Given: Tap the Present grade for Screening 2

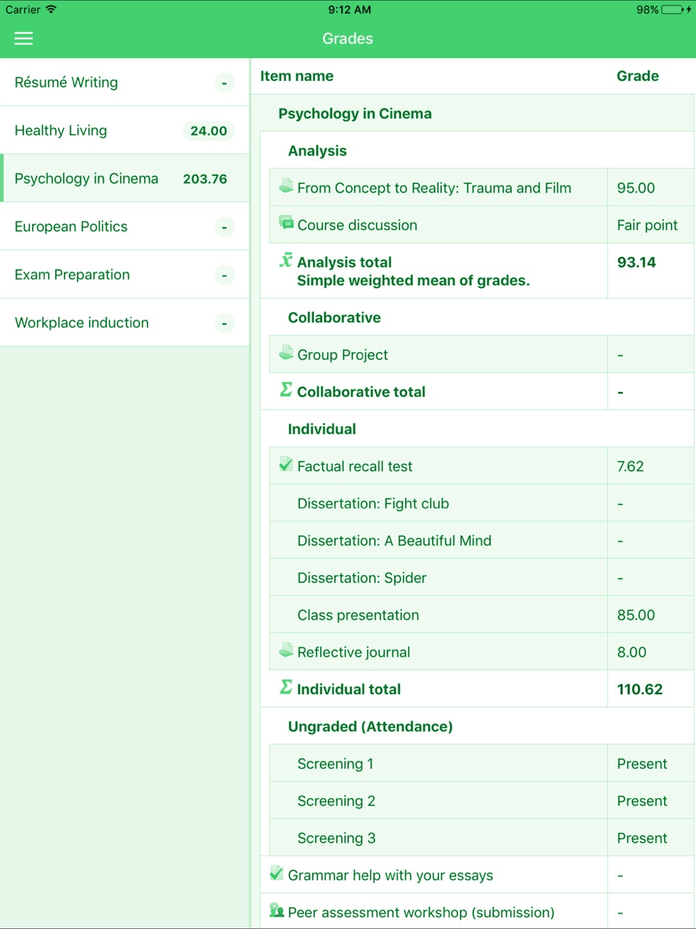Looking at the screenshot, I should click(642, 801).
